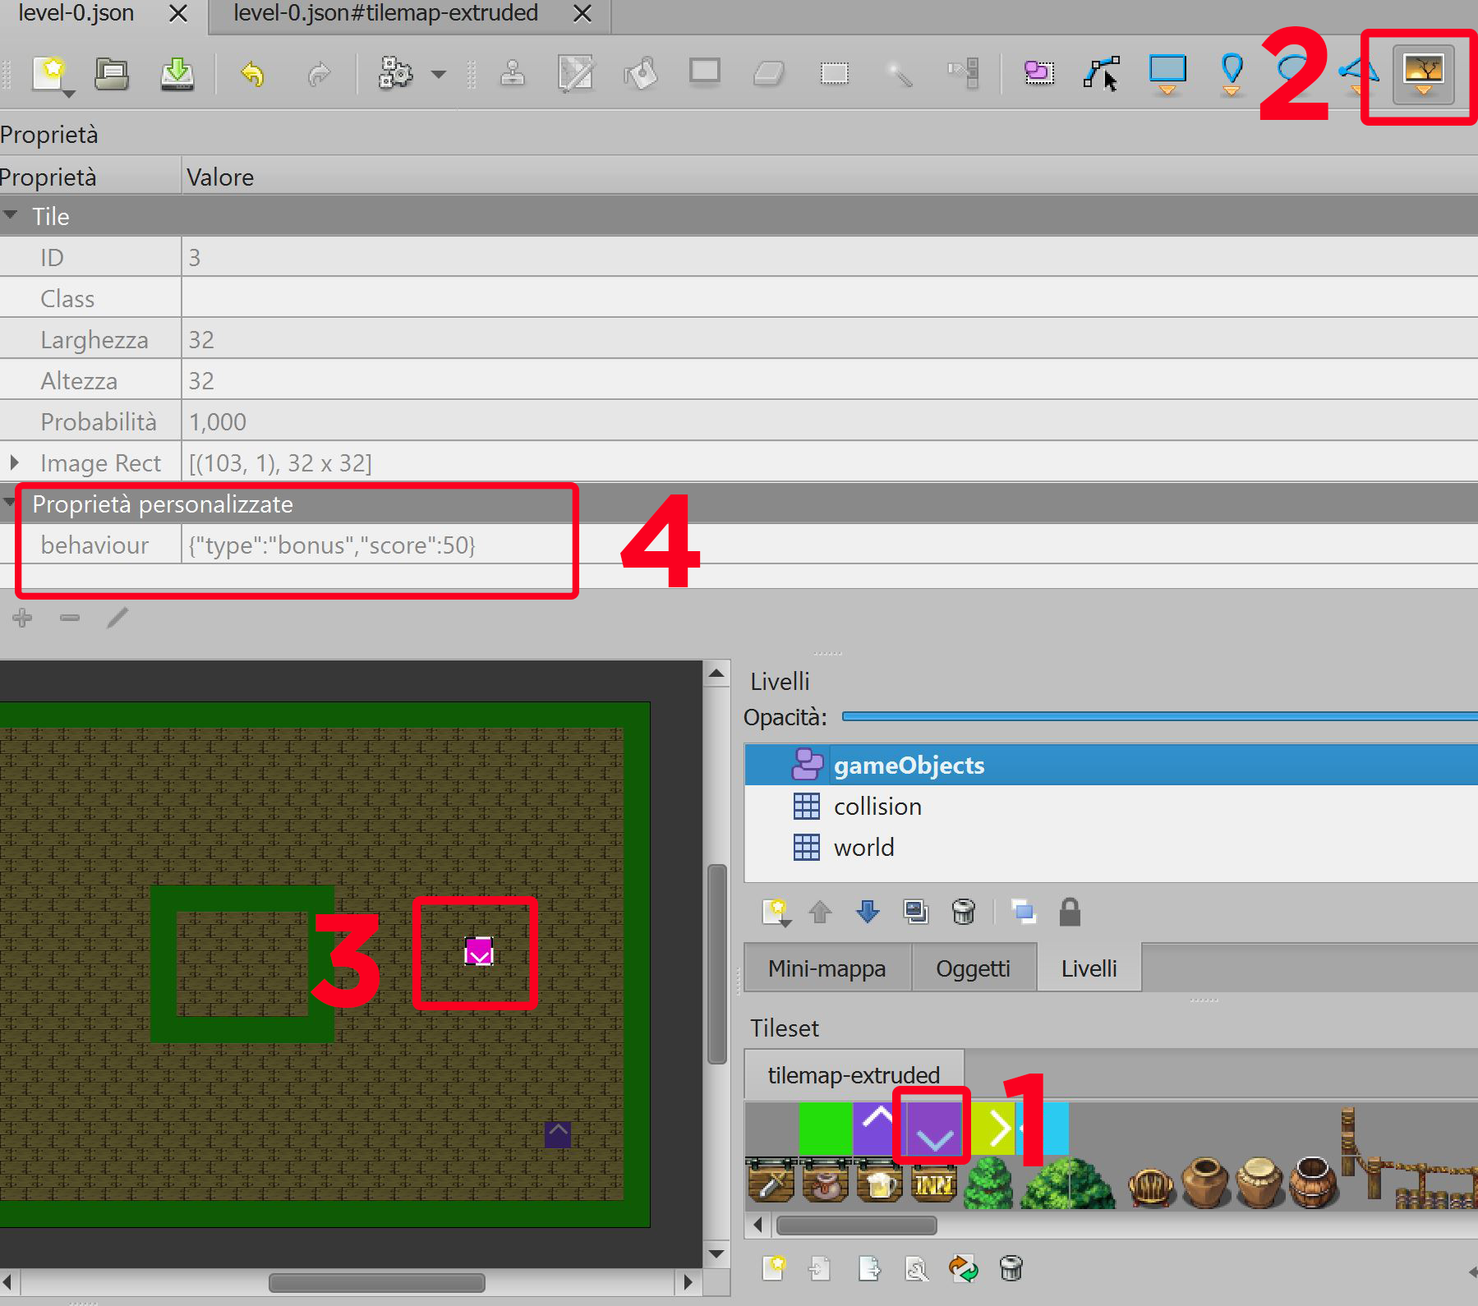Click the Redo arrow icon
The width and height of the screenshot is (1478, 1306).
[319, 75]
